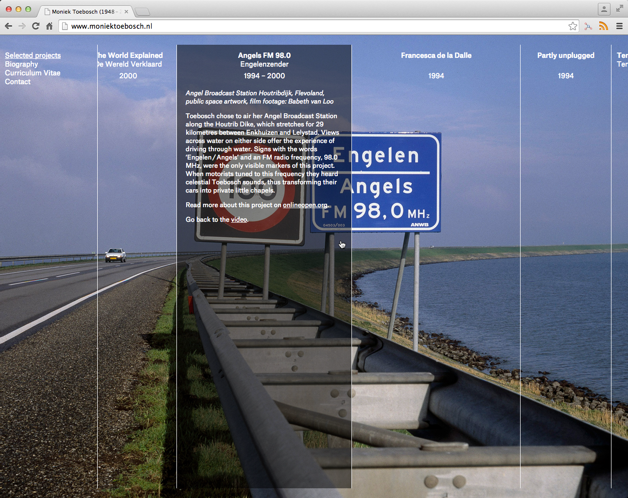Viewport: 628px width, 498px height.
Task: Click the browser back arrow
Action: (x=8, y=26)
